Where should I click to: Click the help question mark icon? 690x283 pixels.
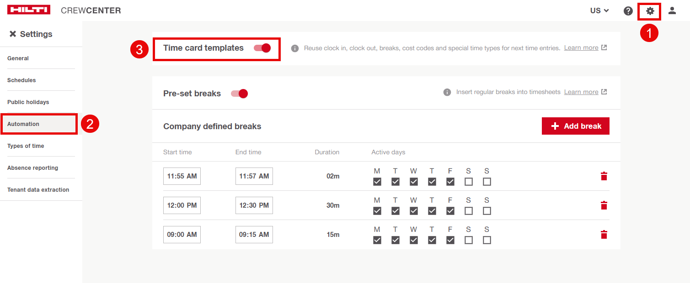pos(628,11)
